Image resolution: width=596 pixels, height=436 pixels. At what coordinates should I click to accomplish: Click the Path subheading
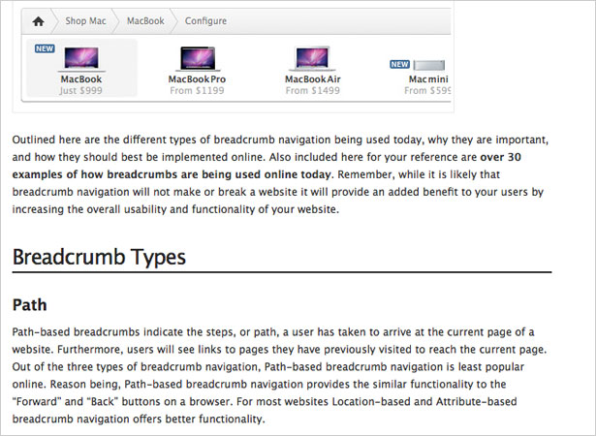pyautogui.click(x=30, y=305)
